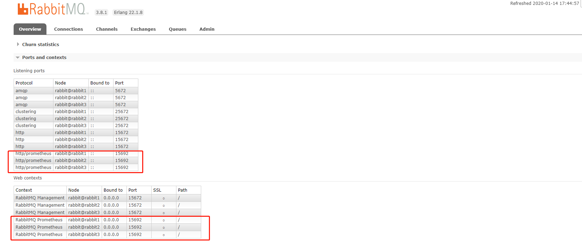Image resolution: width=582 pixels, height=244 pixels.
Task: Click the Listening ports heading
Action: point(29,71)
